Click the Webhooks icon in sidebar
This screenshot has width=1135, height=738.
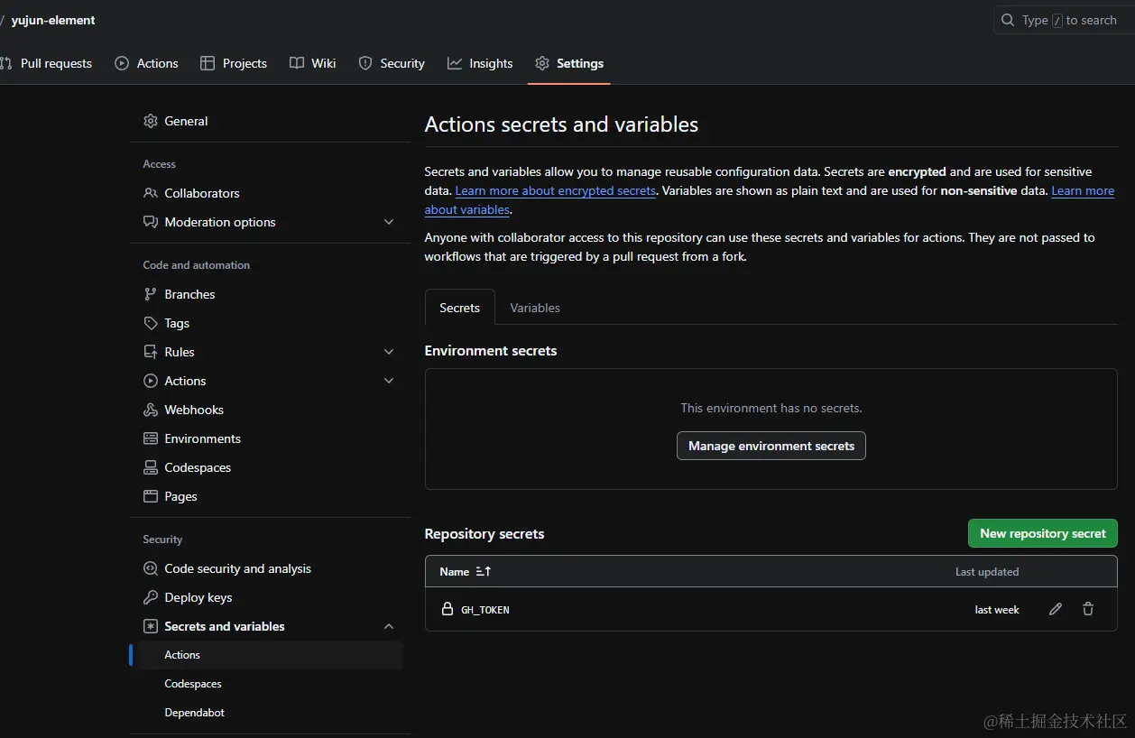click(x=151, y=410)
